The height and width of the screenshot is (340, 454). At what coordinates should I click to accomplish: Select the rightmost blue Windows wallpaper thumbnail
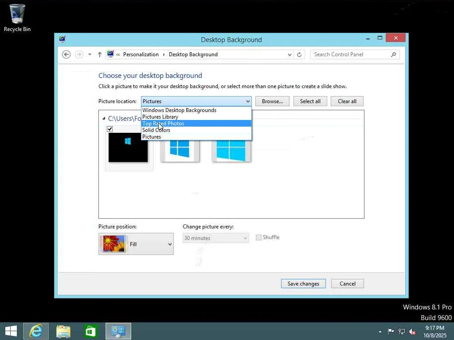[231, 151]
